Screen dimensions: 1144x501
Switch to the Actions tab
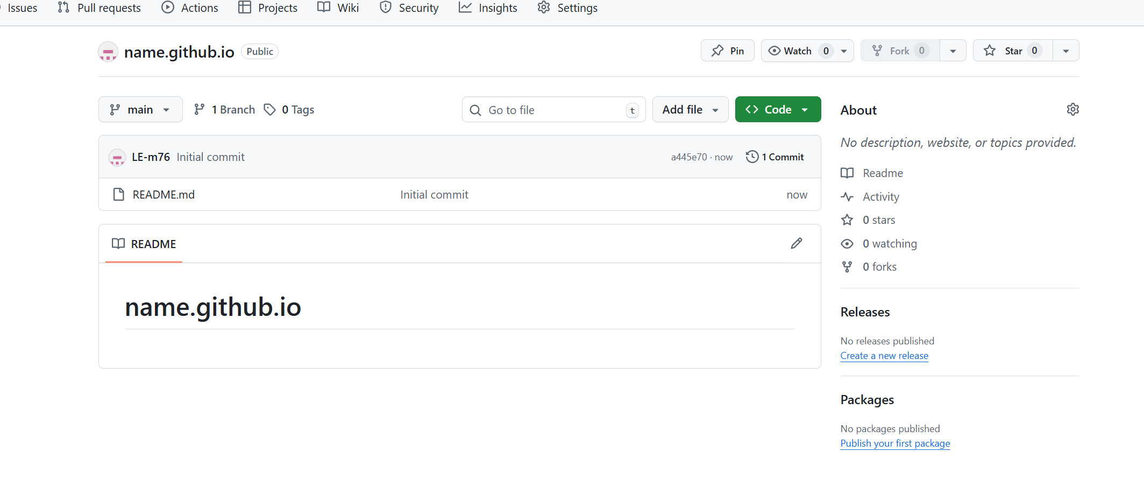(x=190, y=8)
